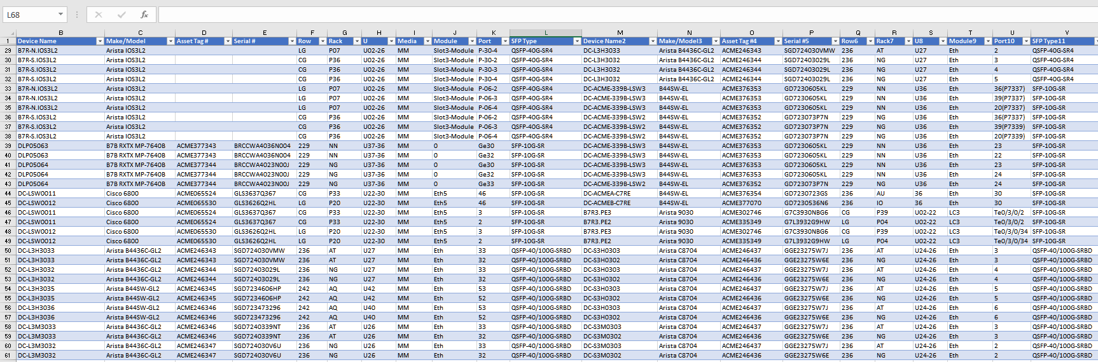Click the Insert Function fx icon
The height and width of the screenshot is (362, 1098).
[144, 15]
